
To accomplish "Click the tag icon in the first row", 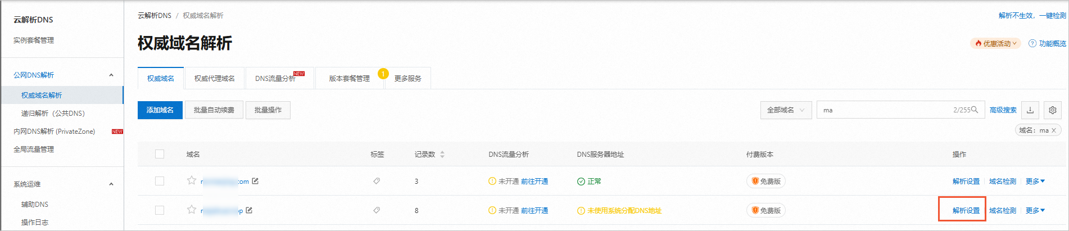I will [377, 181].
